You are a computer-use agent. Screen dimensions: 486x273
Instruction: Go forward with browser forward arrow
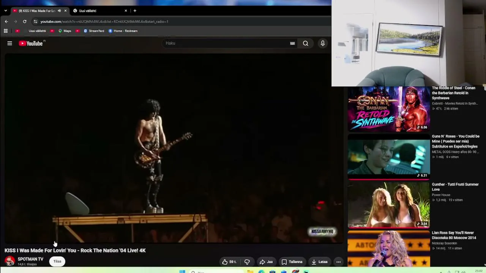coord(16,22)
